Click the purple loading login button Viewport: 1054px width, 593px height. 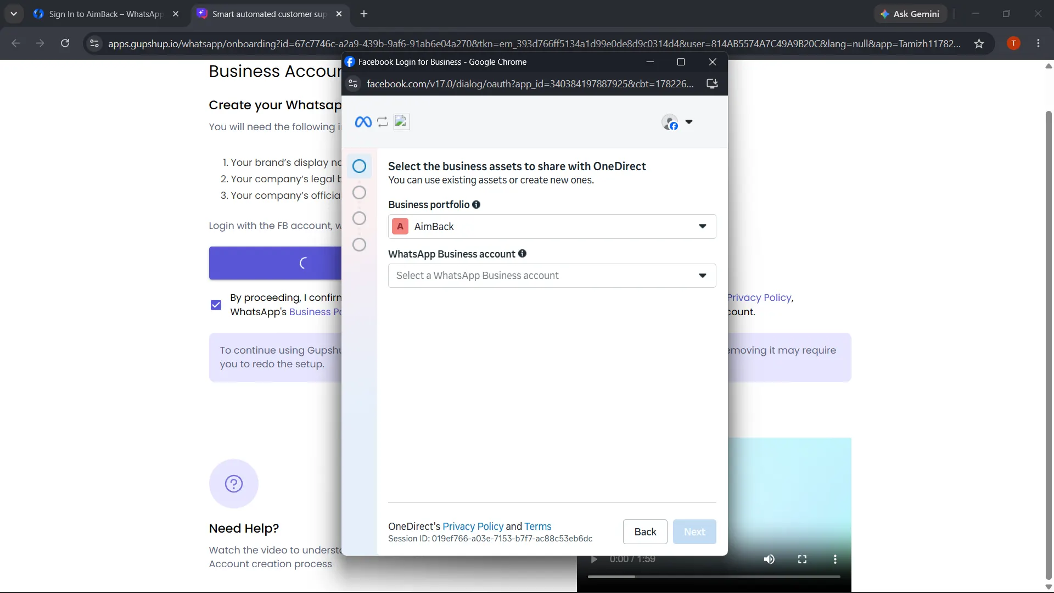coord(275,263)
